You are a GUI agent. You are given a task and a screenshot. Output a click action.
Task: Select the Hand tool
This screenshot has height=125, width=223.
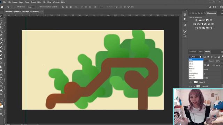[x=1, y=90]
